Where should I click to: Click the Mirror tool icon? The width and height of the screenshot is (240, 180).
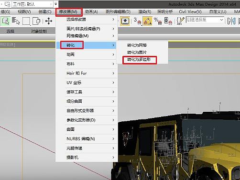(x=231, y=21)
